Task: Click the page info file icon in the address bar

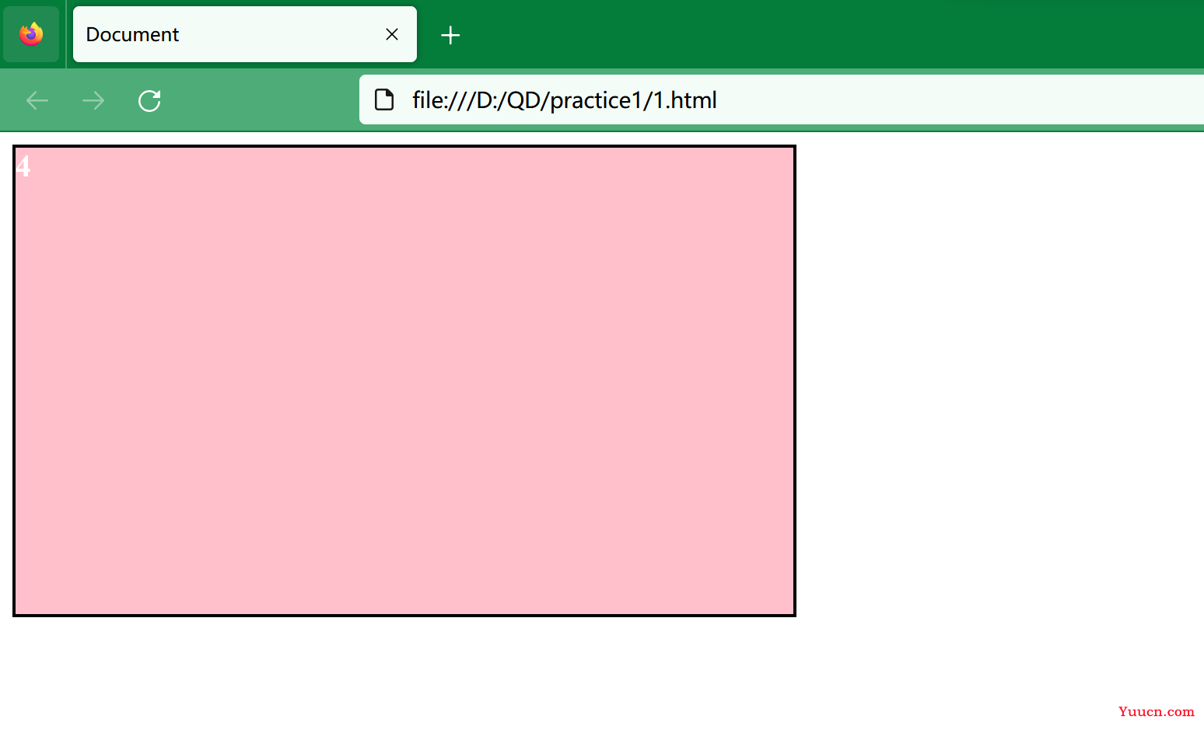Action: 384,99
